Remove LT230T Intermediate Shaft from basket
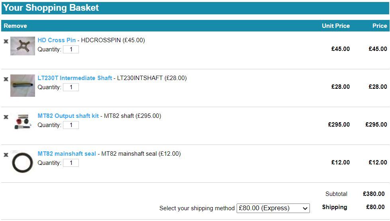Screen dimensions: 390x221 point(6,79)
